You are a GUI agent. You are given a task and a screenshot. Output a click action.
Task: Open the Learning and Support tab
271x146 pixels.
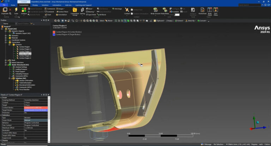(x=84, y=5)
